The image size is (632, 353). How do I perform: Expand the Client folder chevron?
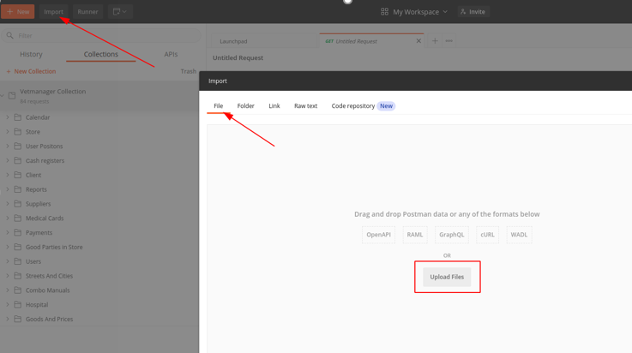pos(8,175)
